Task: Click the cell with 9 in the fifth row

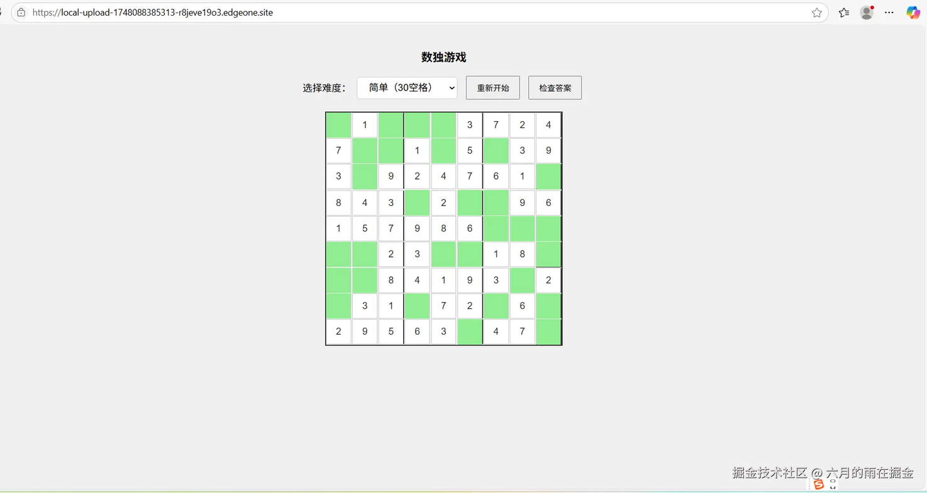Action: point(417,229)
